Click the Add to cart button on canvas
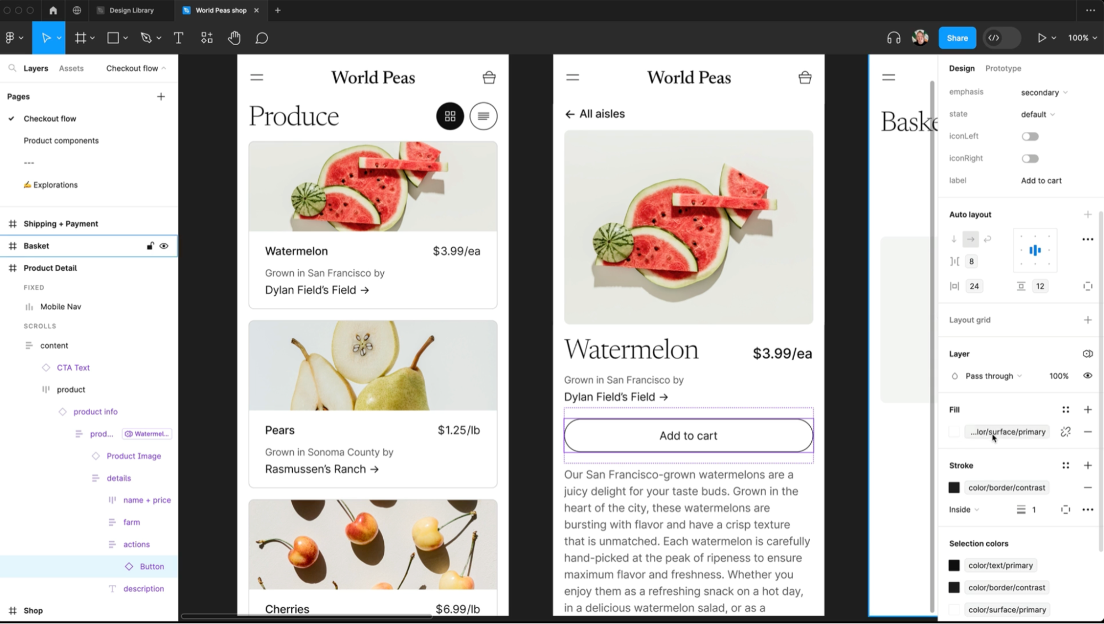 pyautogui.click(x=688, y=436)
